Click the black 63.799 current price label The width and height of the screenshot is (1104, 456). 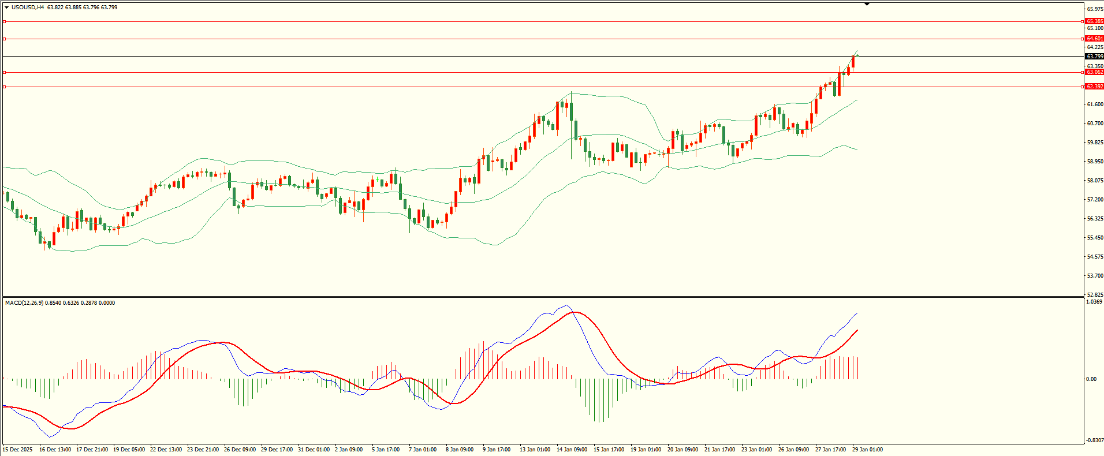click(x=1095, y=57)
